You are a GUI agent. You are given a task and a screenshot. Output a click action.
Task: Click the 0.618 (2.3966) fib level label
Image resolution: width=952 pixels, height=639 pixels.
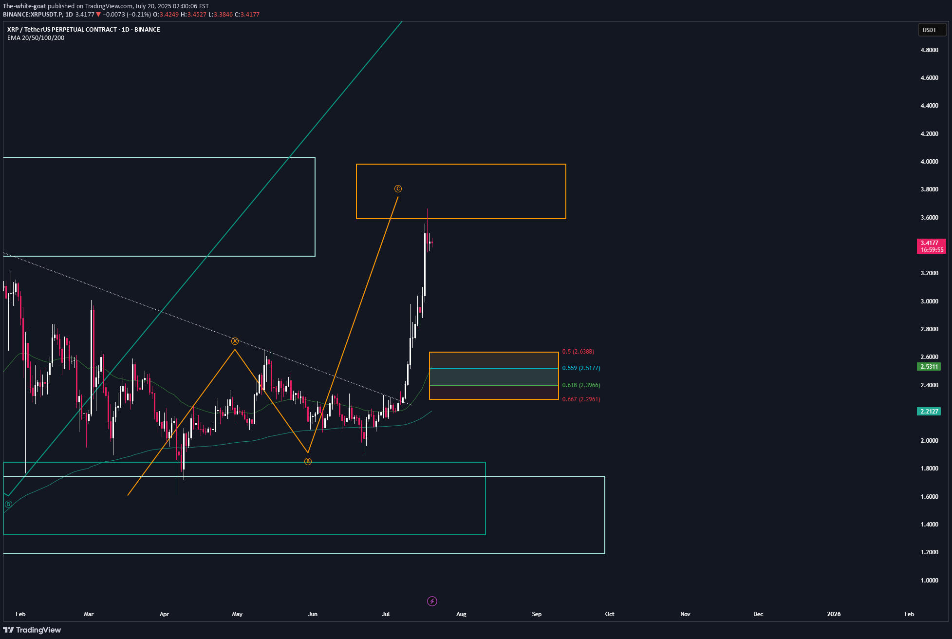581,385
